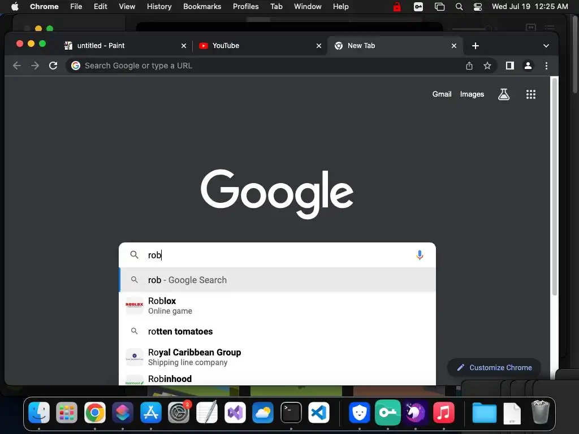Image resolution: width=579 pixels, height=434 pixels.
Task: Click the Chrome back arrow button
Action: click(16, 66)
